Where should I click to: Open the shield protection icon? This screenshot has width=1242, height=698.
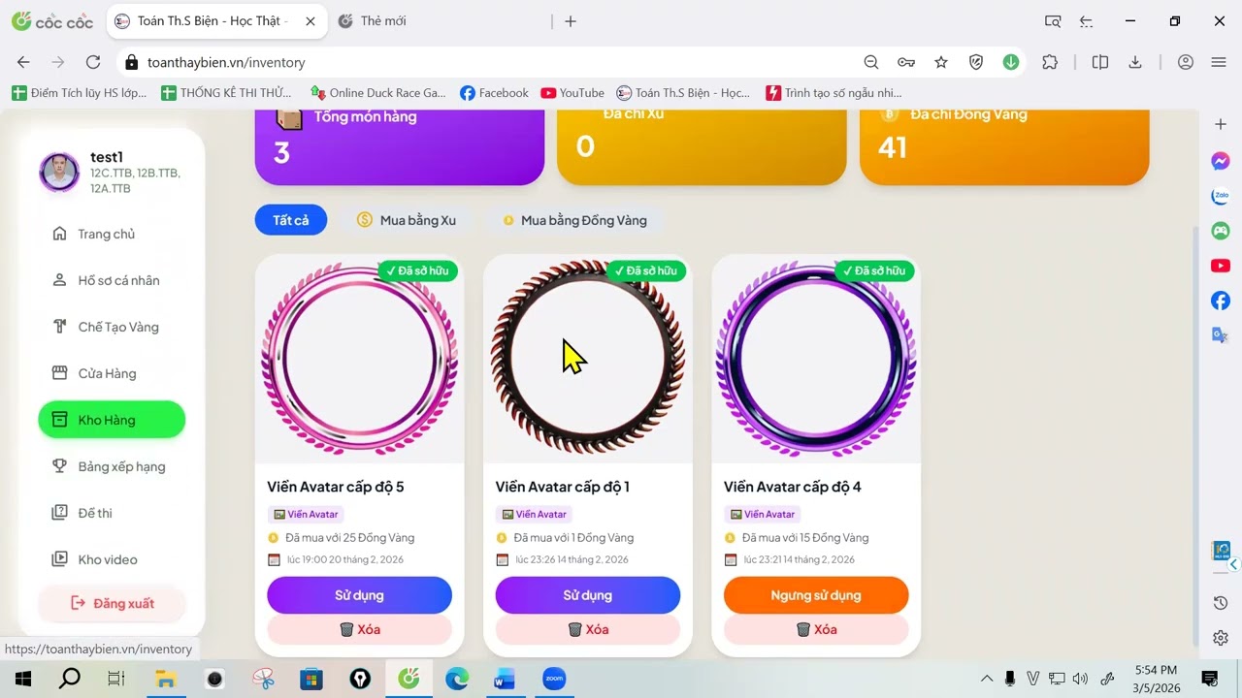[976, 62]
